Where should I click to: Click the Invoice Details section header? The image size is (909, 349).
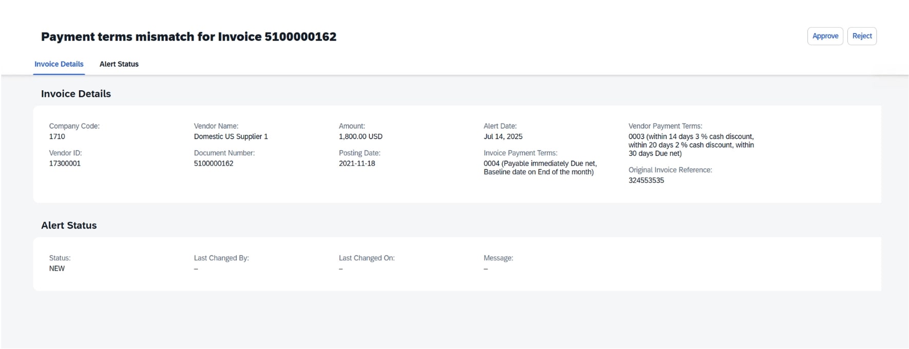[77, 94]
